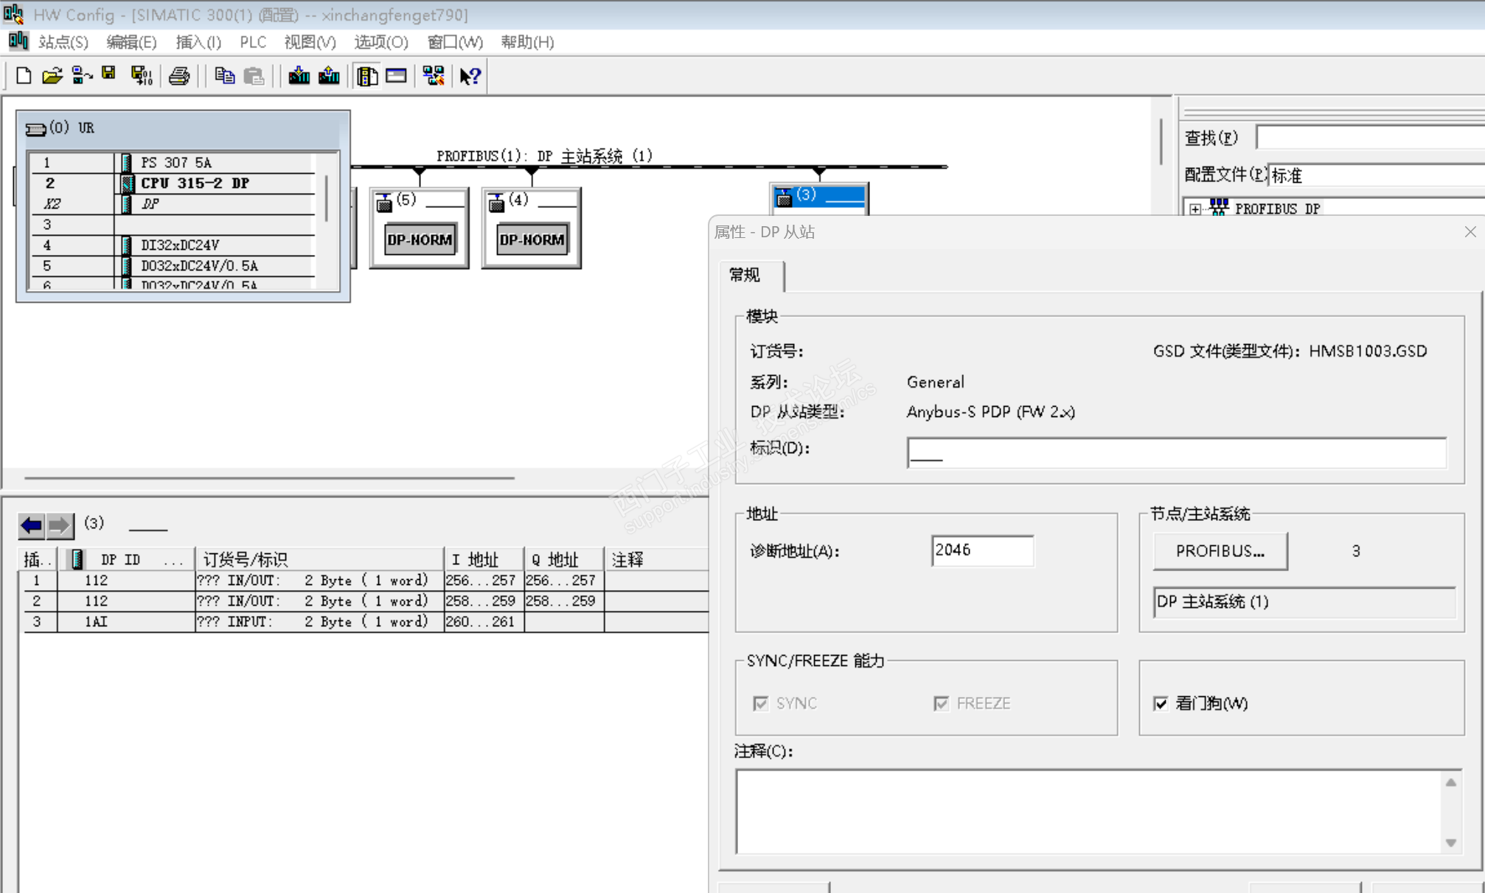Click the back arrow in slave detail pane
Screen dimensions: 1485x893
point(32,525)
